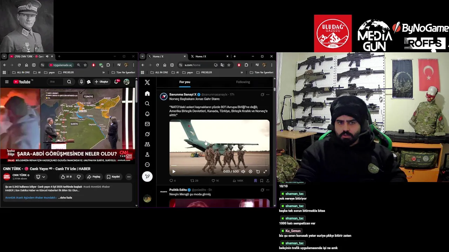Open the CNN TÜRK channel name link
Image resolution: width=449 pixels, height=252 pixels.
(x=20, y=175)
